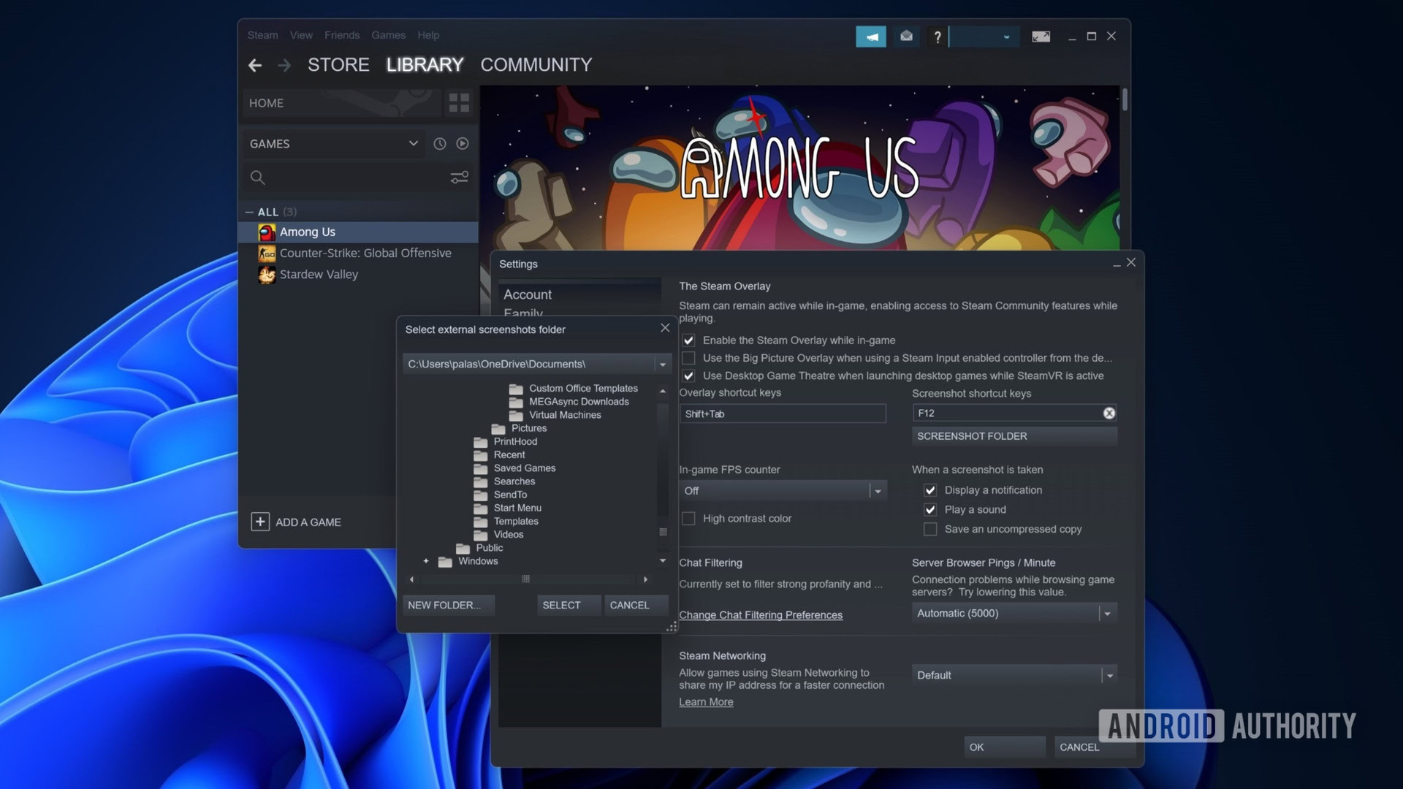The width and height of the screenshot is (1403, 789).
Task: Open the friends inbox envelope icon
Action: 906,37
